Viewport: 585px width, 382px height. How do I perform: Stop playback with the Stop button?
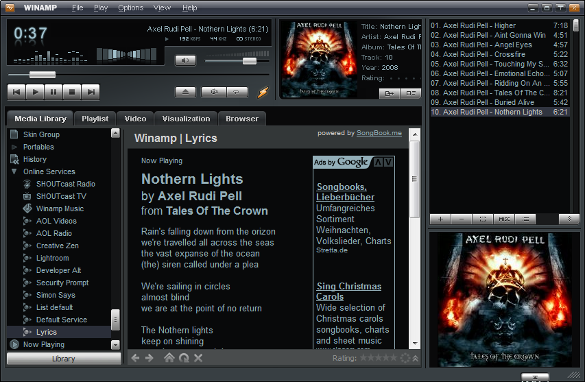[72, 92]
